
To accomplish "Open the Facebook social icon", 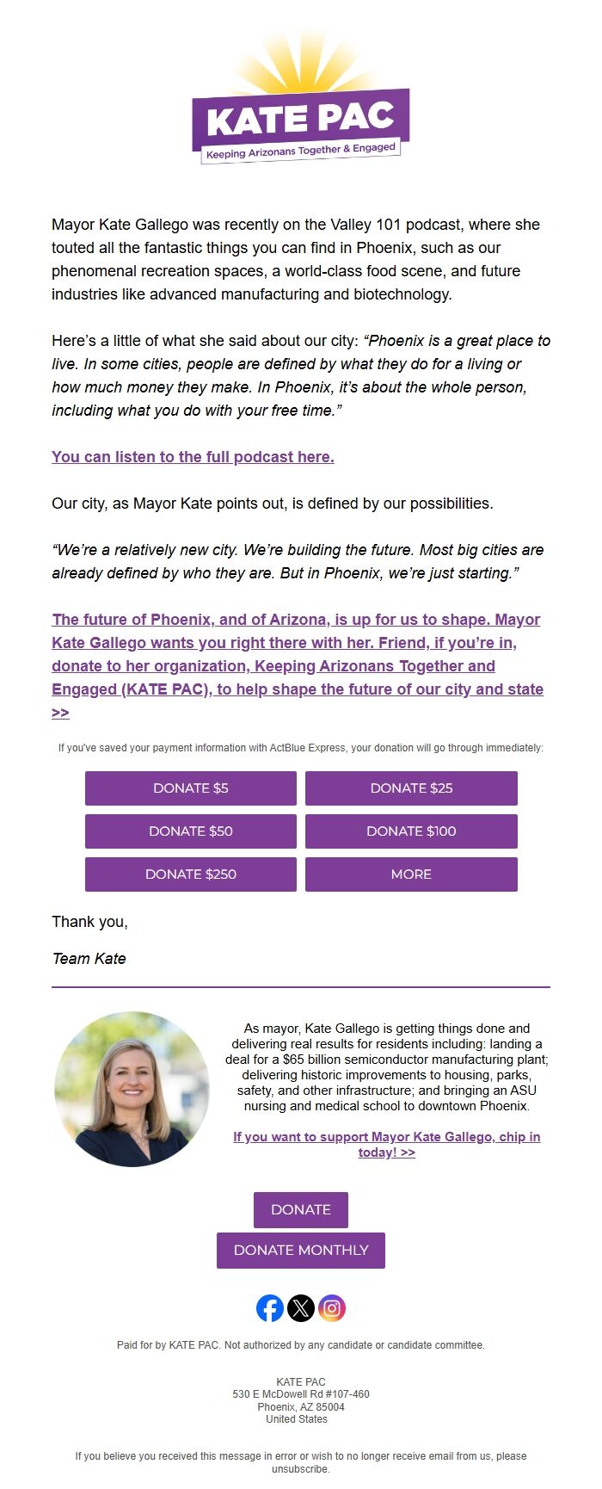I will click(270, 1308).
